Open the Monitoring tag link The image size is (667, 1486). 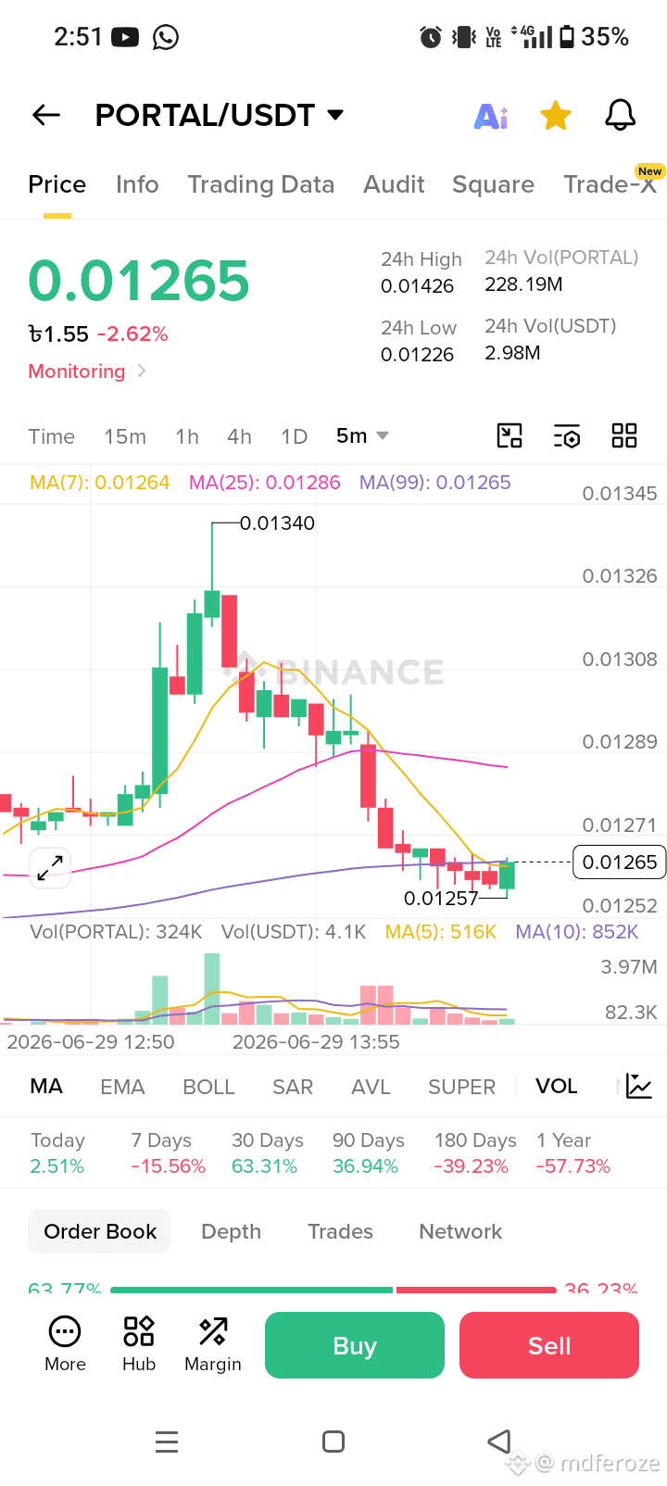click(86, 371)
